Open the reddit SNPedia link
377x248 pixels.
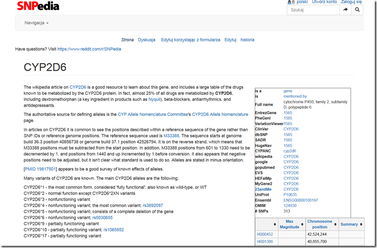[x=89, y=49]
